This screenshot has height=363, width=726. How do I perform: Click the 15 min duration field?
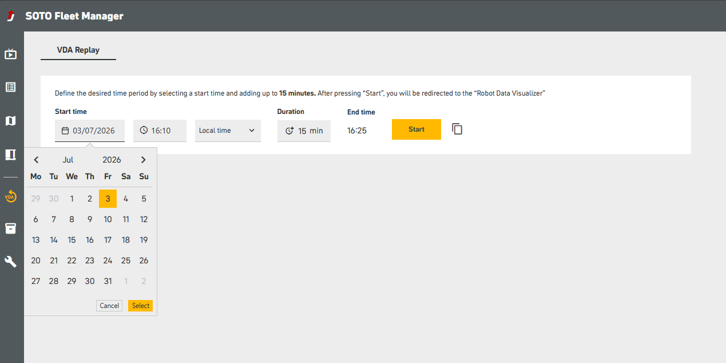[x=304, y=131]
